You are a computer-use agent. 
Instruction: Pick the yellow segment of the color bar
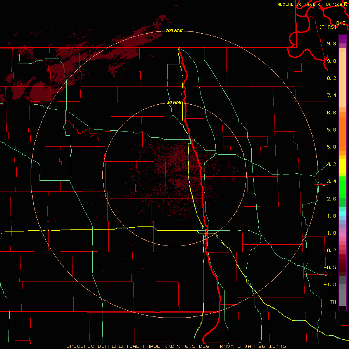coord(342,166)
